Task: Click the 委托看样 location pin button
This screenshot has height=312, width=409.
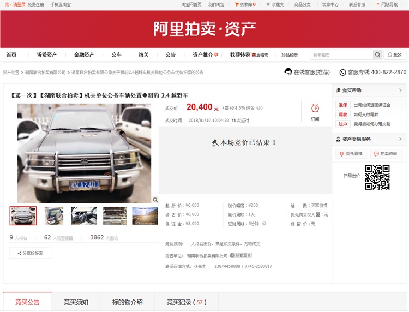Action: click(351, 154)
